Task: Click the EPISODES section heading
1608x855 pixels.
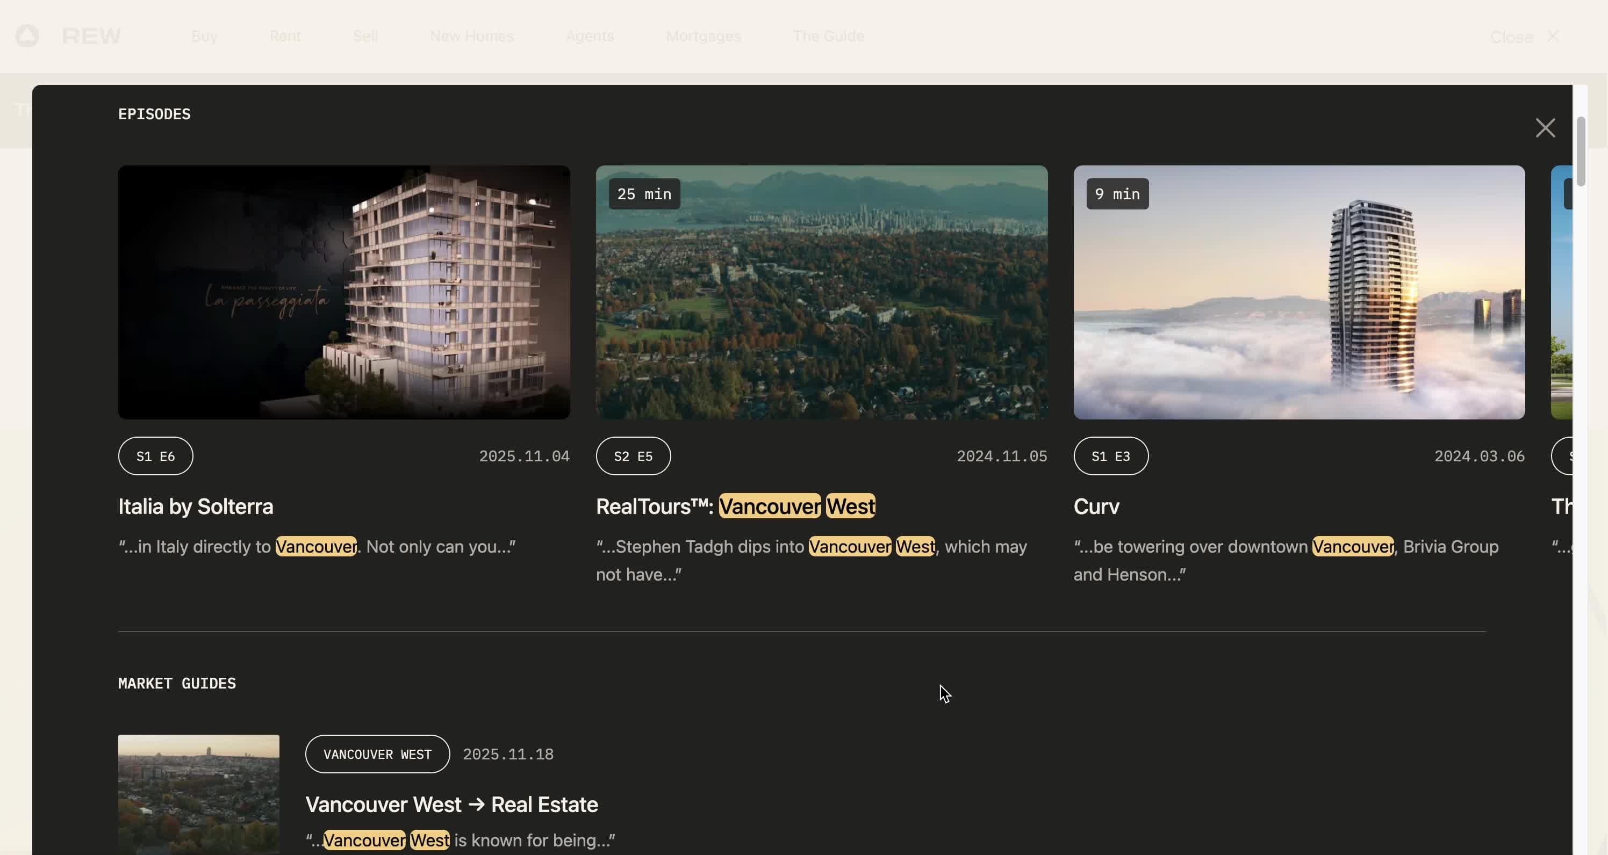Action: click(154, 114)
